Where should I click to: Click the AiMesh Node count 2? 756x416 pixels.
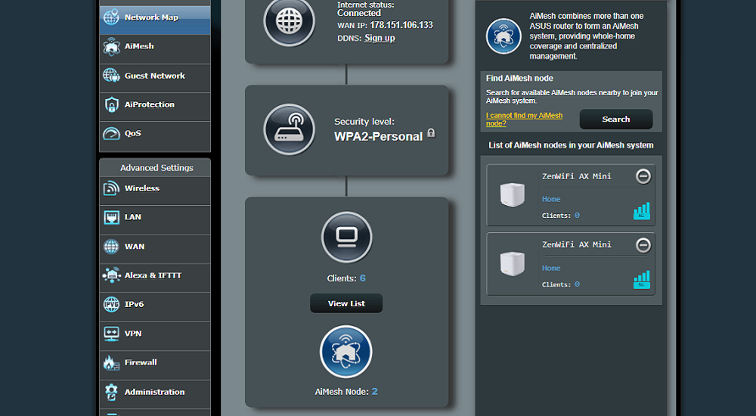375,391
